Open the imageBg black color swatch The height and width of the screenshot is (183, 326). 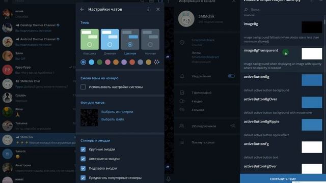pos(312,27)
